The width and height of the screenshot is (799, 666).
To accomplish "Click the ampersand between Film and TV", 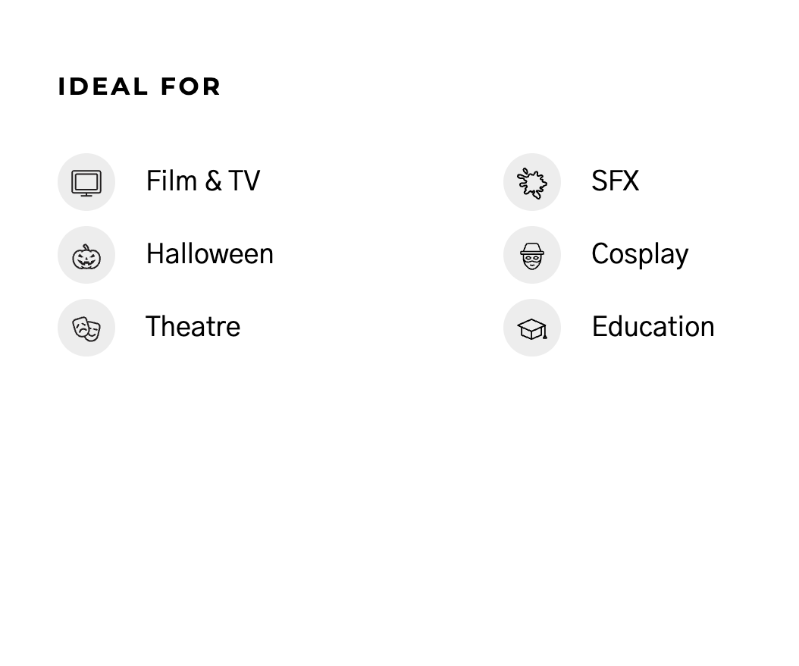I will pos(214,182).
